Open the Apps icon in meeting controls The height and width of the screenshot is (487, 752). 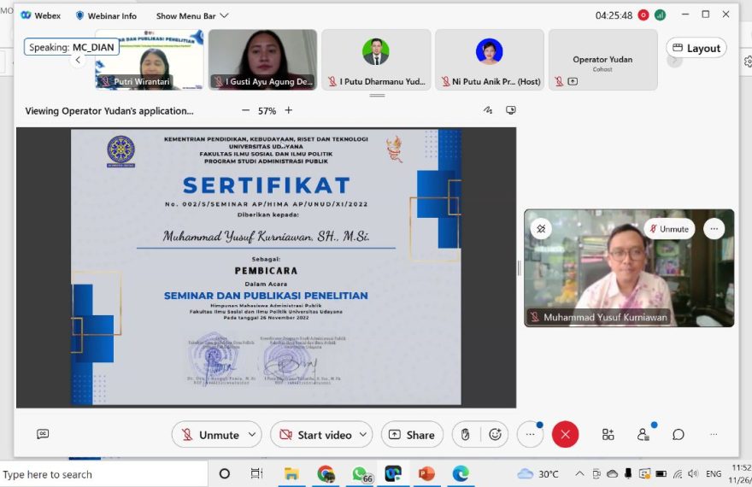(608, 434)
